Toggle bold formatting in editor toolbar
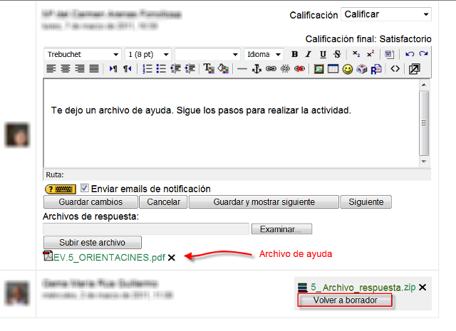This screenshot has width=456, height=331. 295,55
